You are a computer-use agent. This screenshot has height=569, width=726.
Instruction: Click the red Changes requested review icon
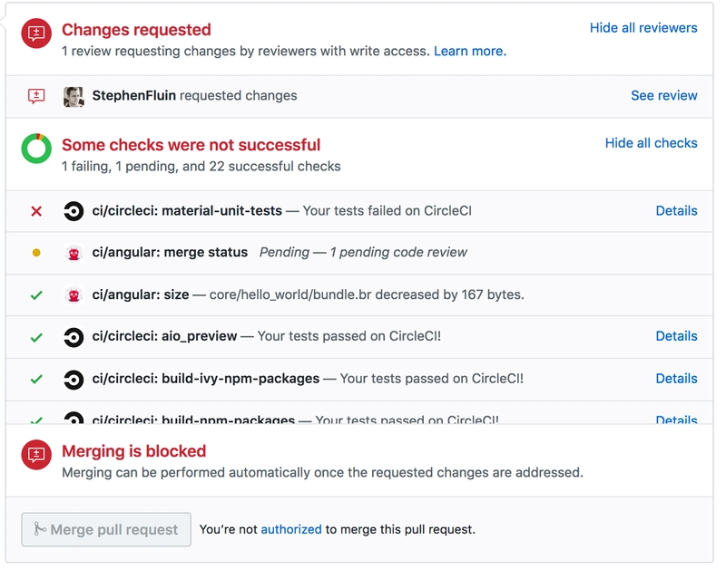(x=36, y=34)
